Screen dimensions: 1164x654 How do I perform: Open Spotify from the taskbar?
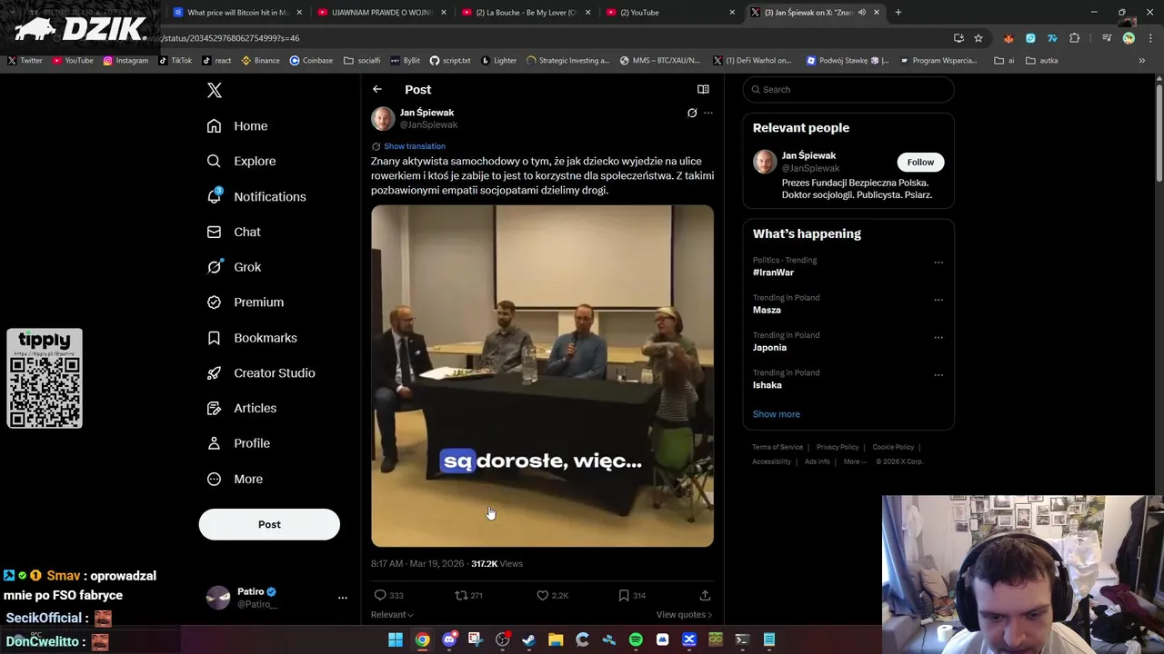pos(636,639)
